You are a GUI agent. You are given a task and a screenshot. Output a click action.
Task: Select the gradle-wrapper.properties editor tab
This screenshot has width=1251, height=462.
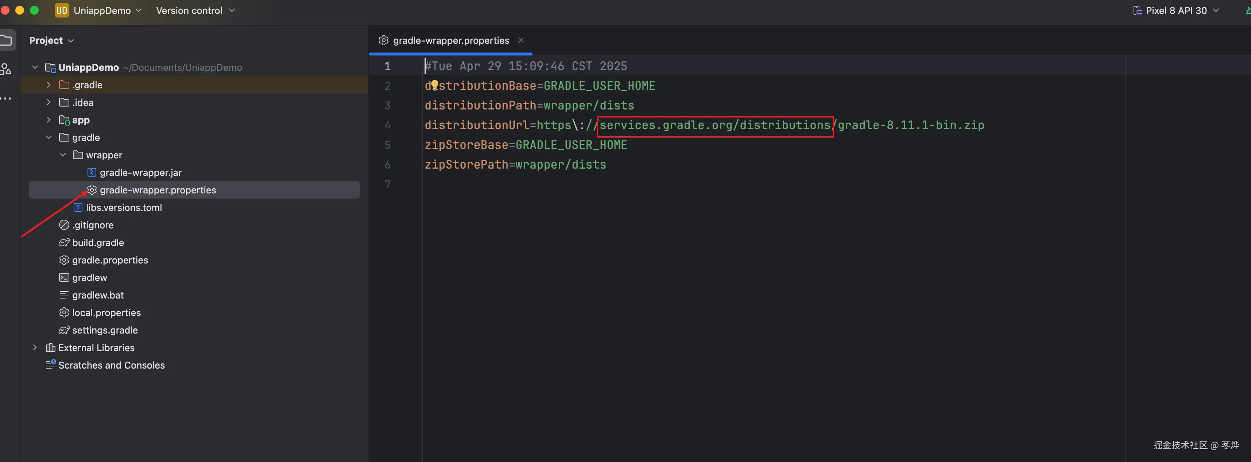(450, 40)
